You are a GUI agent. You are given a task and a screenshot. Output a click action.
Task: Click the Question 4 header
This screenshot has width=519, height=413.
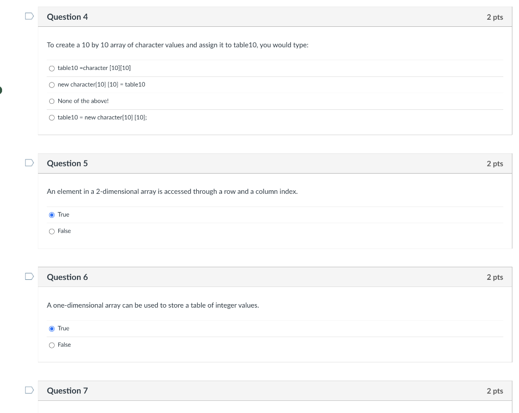click(x=67, y=17)
